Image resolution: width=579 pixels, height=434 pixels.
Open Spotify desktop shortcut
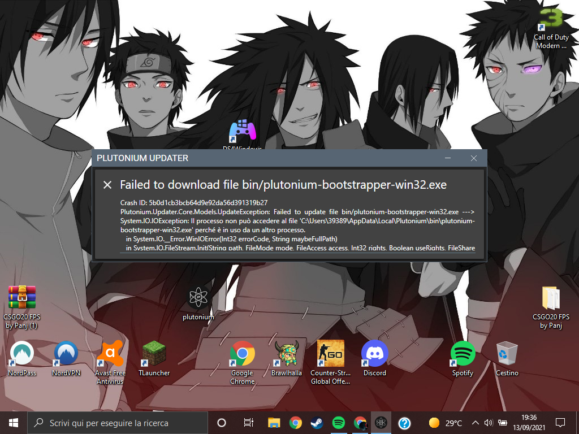463,358
